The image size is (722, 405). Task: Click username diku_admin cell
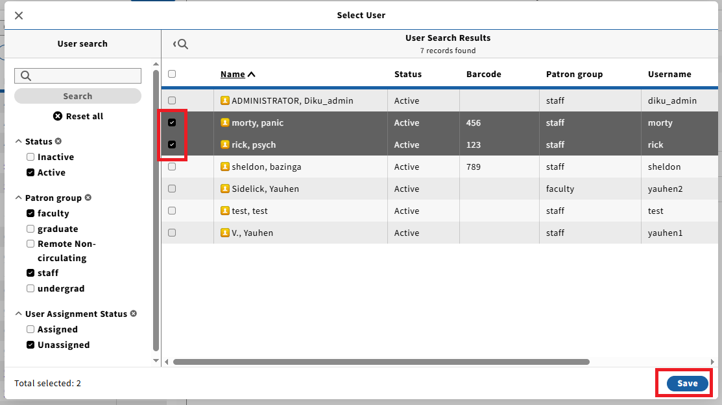[672, 100]
